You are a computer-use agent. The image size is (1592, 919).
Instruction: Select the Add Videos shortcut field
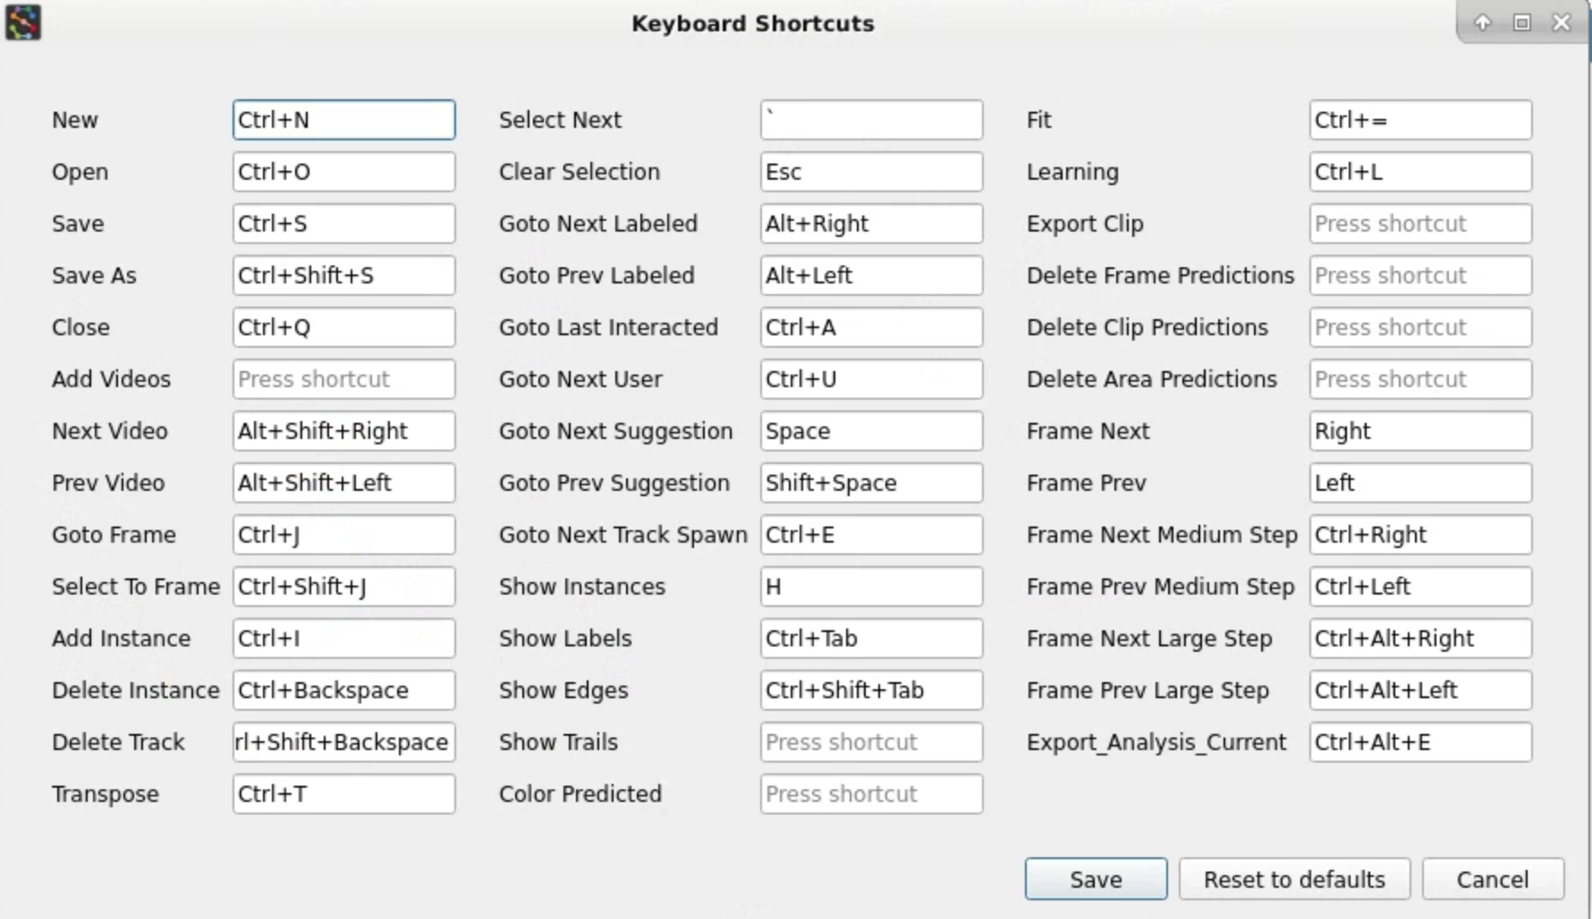click(x=343, y=379)
